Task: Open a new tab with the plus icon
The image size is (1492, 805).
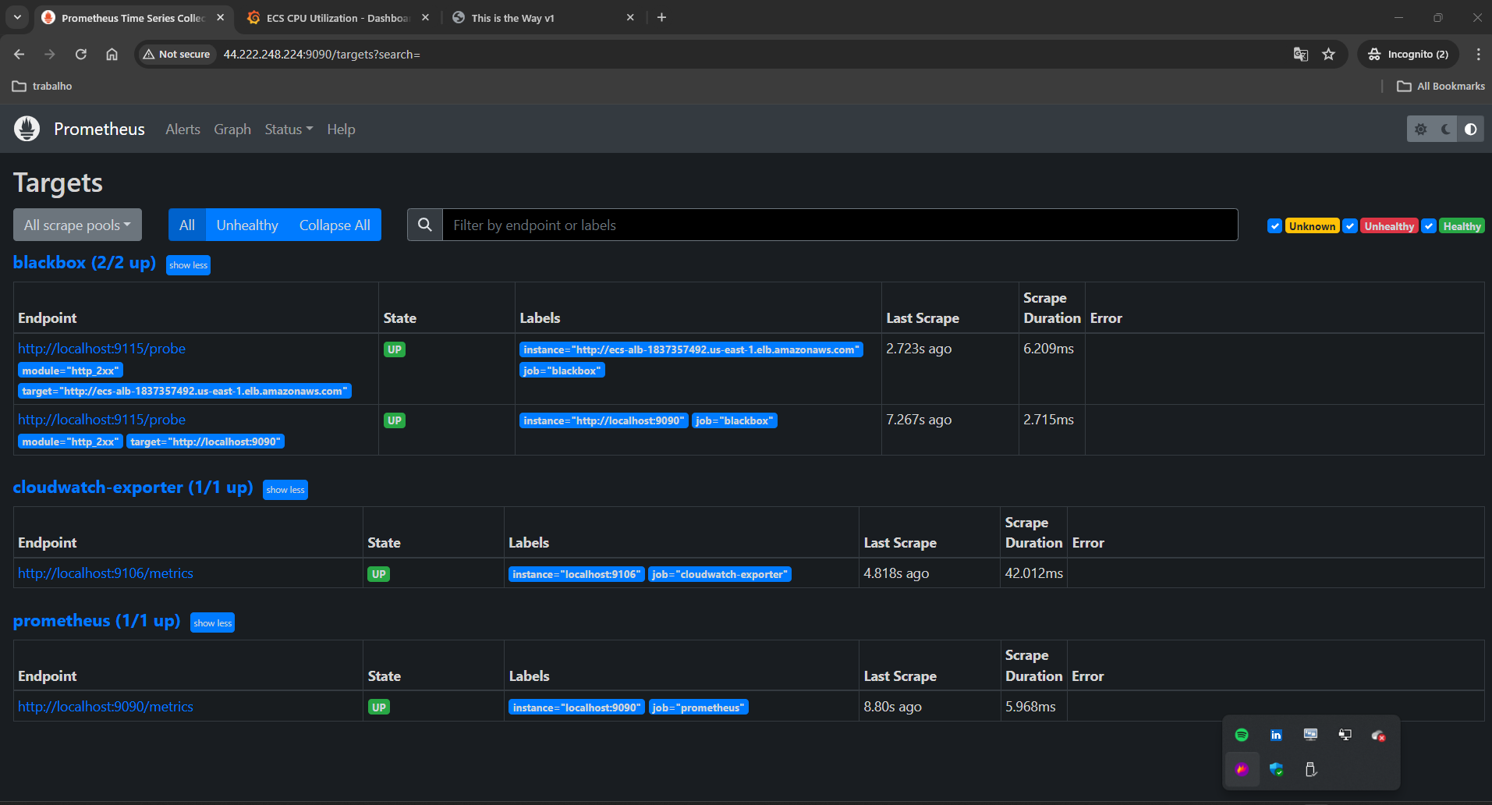Action: 661,17
